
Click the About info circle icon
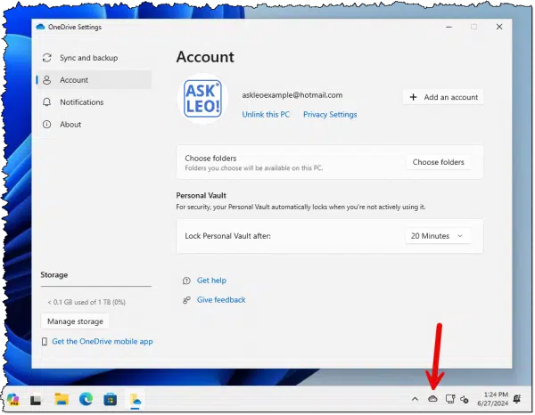pos(47,125)
